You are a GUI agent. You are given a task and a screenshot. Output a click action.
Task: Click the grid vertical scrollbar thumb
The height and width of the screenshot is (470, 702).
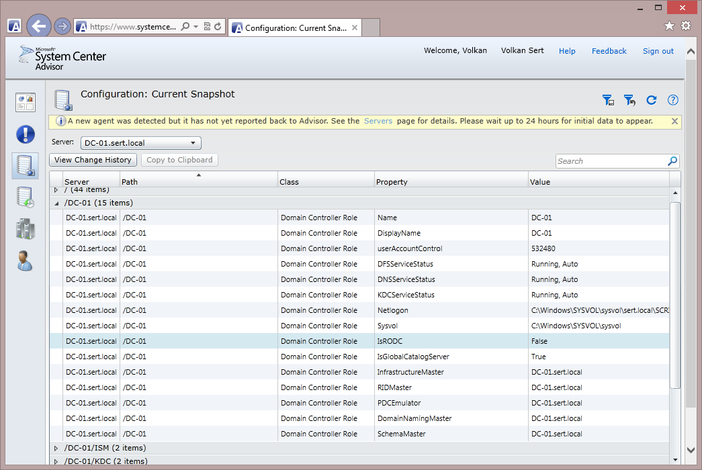(675, 295)
